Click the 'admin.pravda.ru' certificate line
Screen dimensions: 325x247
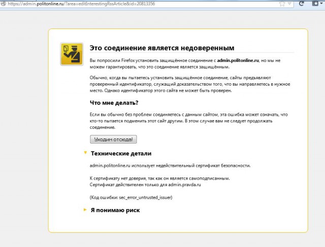(x=145, y=185)
